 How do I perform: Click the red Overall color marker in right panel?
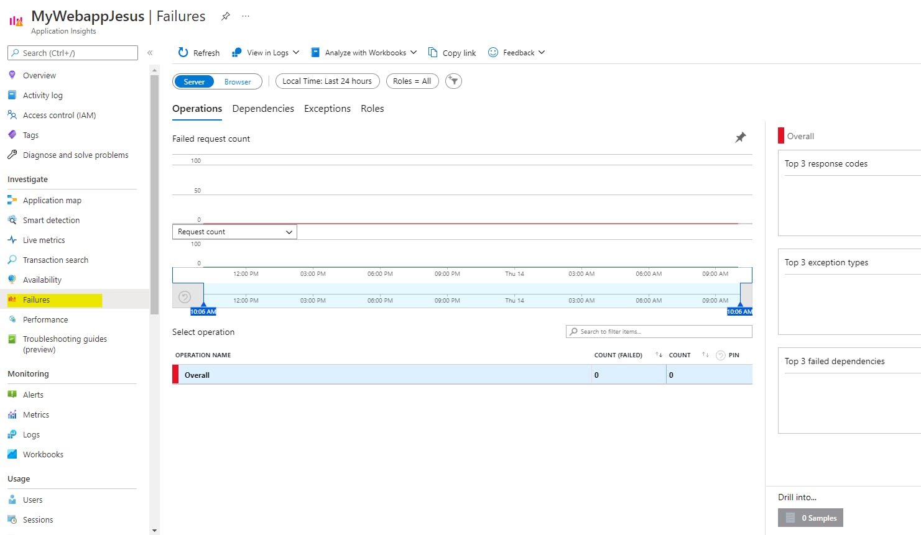click(x=781, y=135)
